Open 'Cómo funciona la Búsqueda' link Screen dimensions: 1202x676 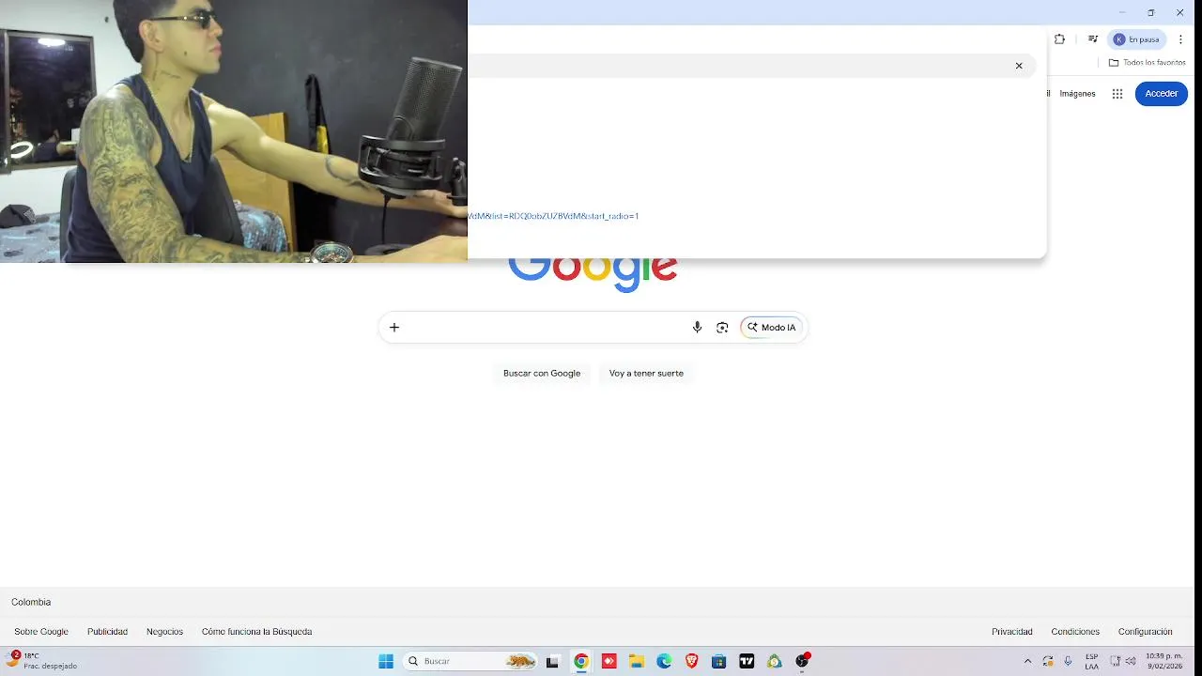[256, 632]
